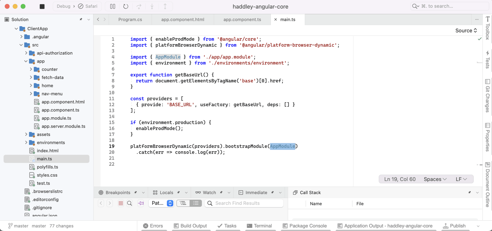Open the Toolbox side panel
492x231 pixels.
coord(487,28)
